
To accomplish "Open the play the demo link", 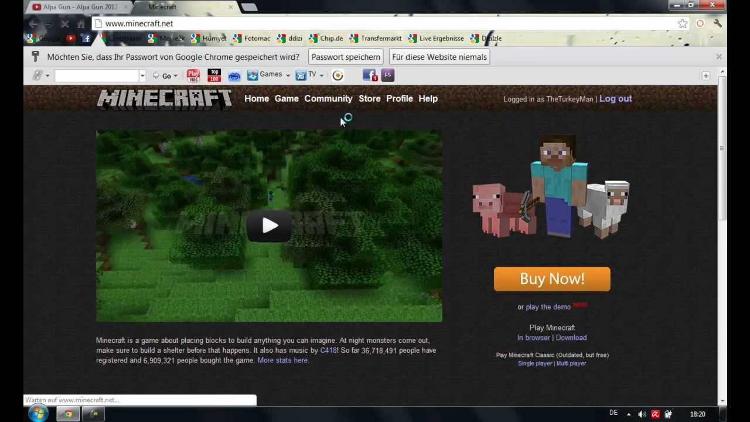I will (548, 307).
